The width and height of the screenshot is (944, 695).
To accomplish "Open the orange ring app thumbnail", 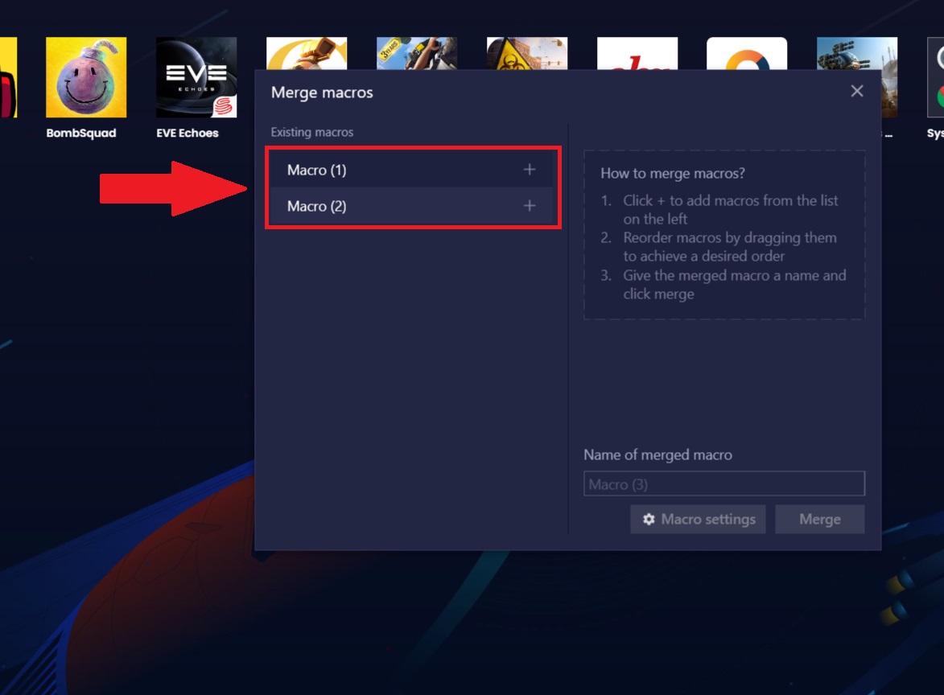I will pos(747,53).
